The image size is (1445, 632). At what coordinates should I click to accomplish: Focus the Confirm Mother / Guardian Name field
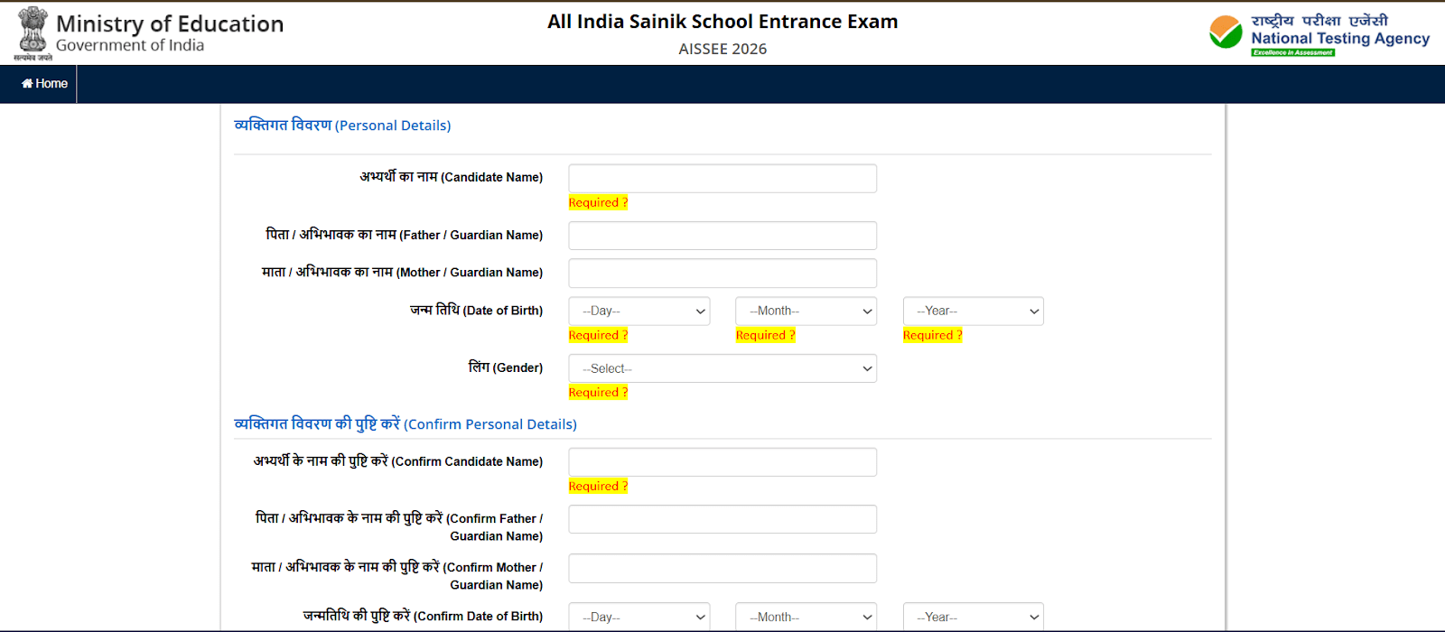pyautogui.click(x=722, y=568)
